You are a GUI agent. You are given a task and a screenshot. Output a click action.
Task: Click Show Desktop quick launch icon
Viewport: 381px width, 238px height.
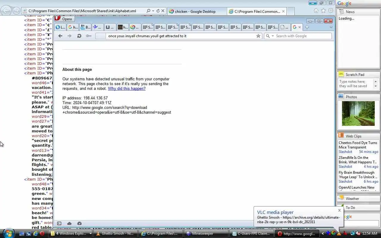pos(22,234)
